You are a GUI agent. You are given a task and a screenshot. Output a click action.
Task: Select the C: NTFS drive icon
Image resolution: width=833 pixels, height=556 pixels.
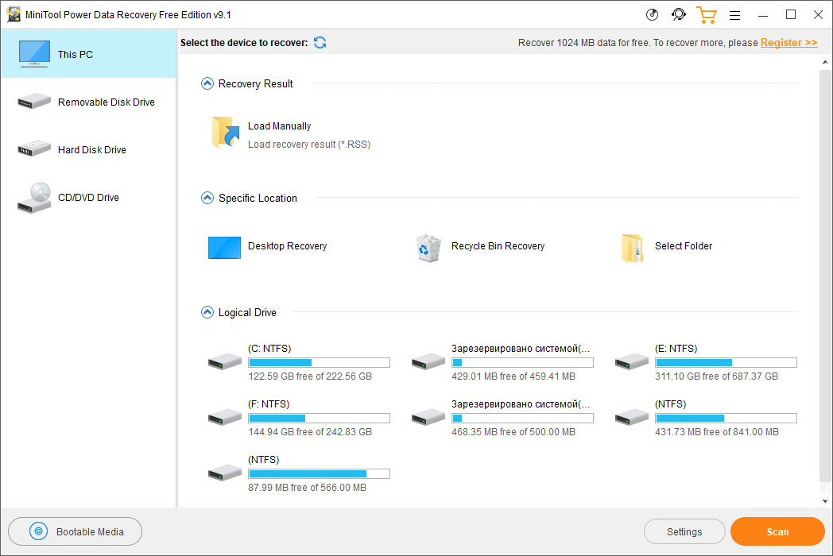(x=225, y=361)
